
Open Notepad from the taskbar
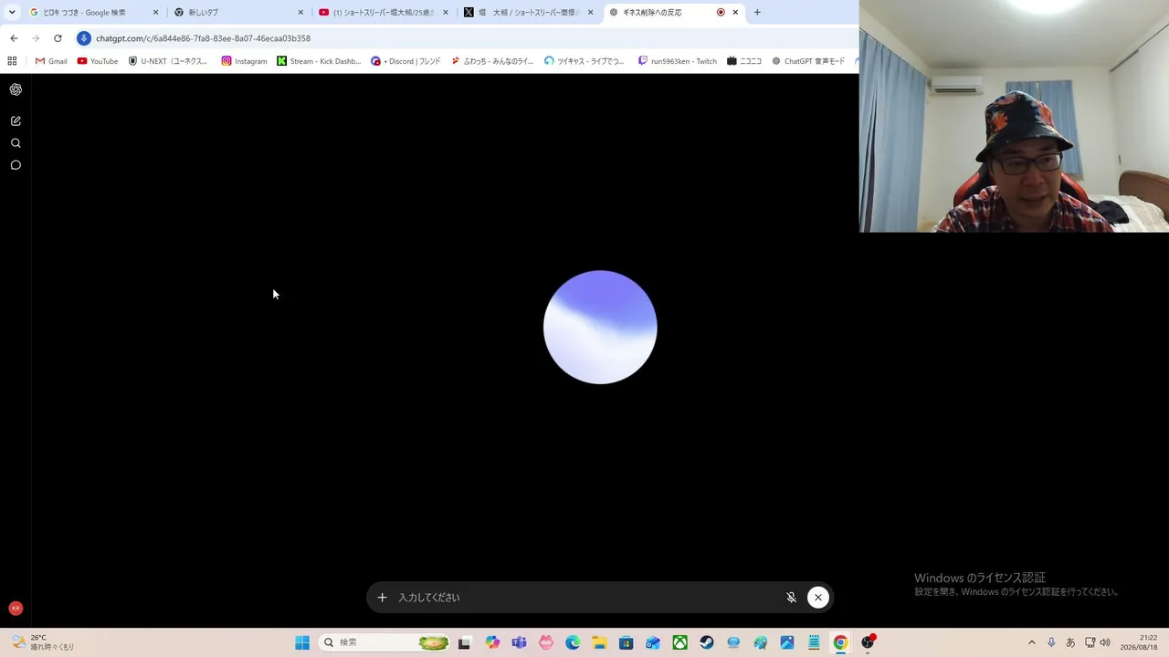pyautogui.click(x=814, y=642)
